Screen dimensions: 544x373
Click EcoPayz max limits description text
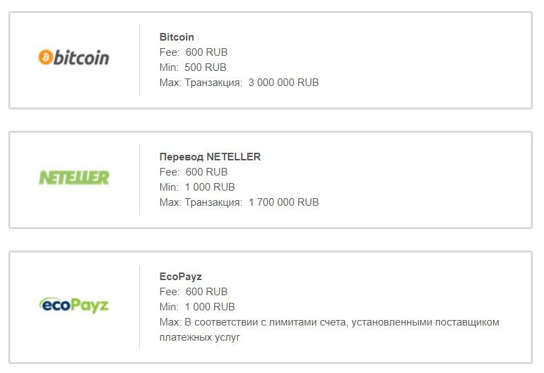tap(329, 322)
